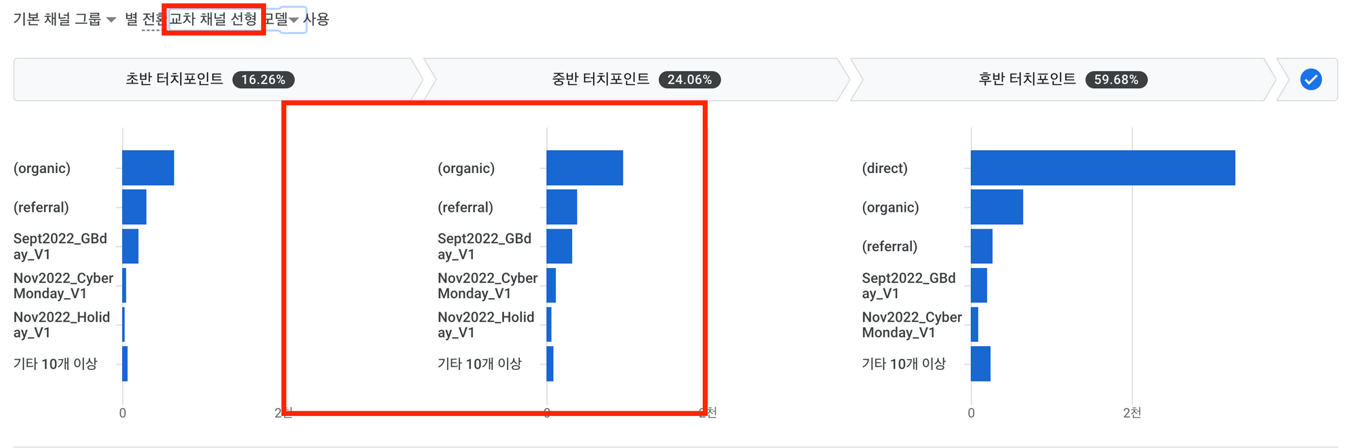Screen dimensions: 1357x448
Task: Click Nov2022_CyberMonday_V1 bar in mid chart
Action: (x=551, y=285)
